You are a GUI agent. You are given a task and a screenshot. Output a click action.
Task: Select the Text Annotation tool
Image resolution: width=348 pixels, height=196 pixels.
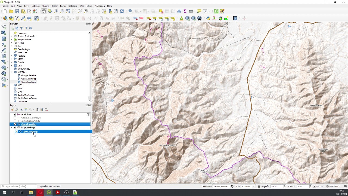(205, 11)
